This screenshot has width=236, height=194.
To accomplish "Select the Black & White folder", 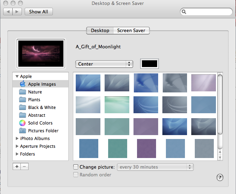I will tap(42, 107).
